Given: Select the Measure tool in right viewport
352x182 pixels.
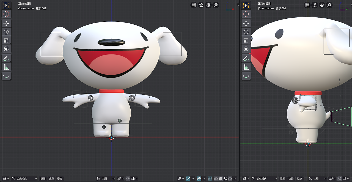Looking at the screenshot, I should click(x=246, y=67).
